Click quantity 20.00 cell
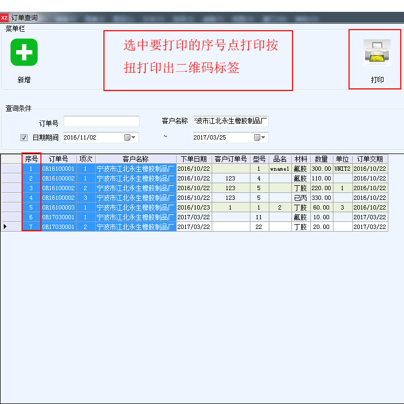The height and width of the screenshot is (404, 404). 322,227
